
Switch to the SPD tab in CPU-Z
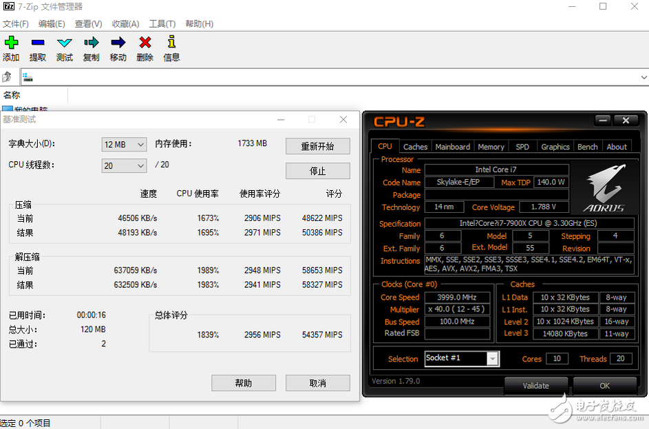pyautogui.click(x=523, y=146)
